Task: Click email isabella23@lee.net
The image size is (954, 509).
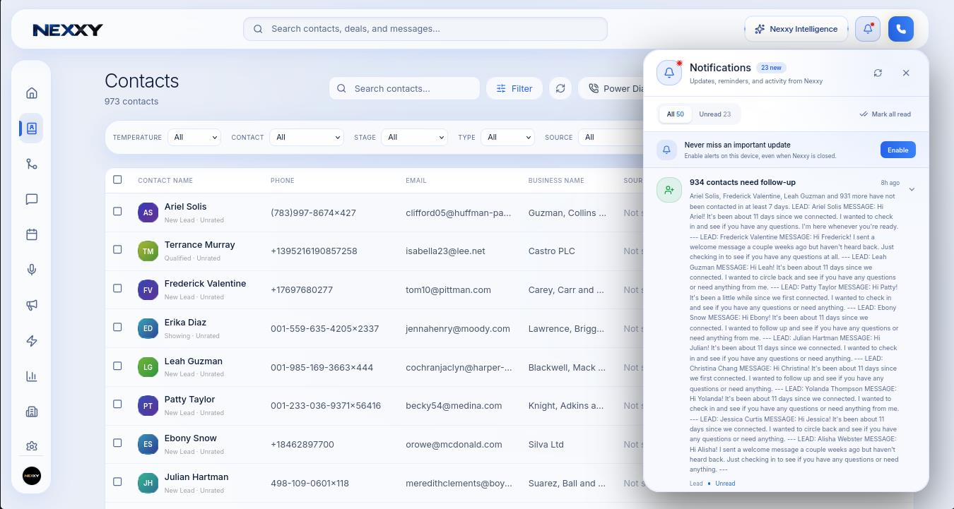Action: tap(445, 251)
